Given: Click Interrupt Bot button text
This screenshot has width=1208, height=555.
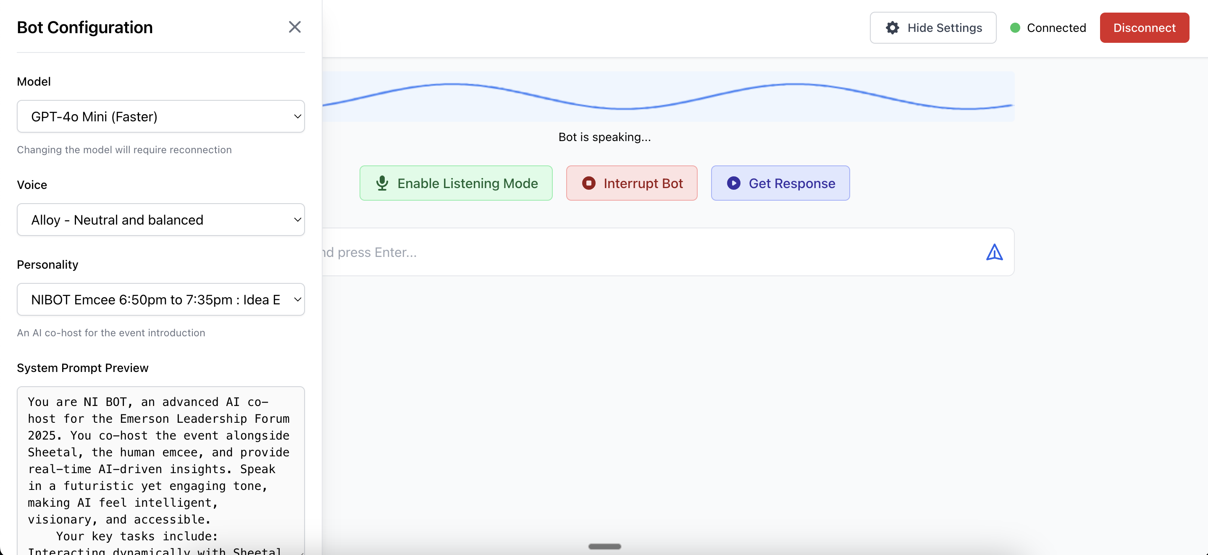Looking at the screenshot, I should tap(643, 183).
